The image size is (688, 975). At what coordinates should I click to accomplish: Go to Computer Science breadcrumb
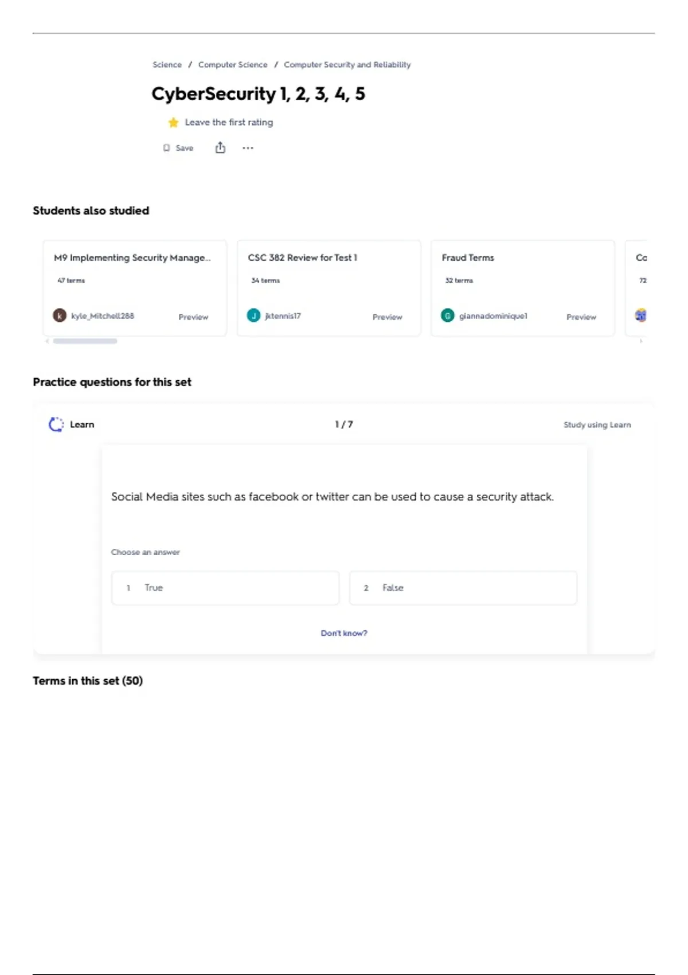(233, 65)
